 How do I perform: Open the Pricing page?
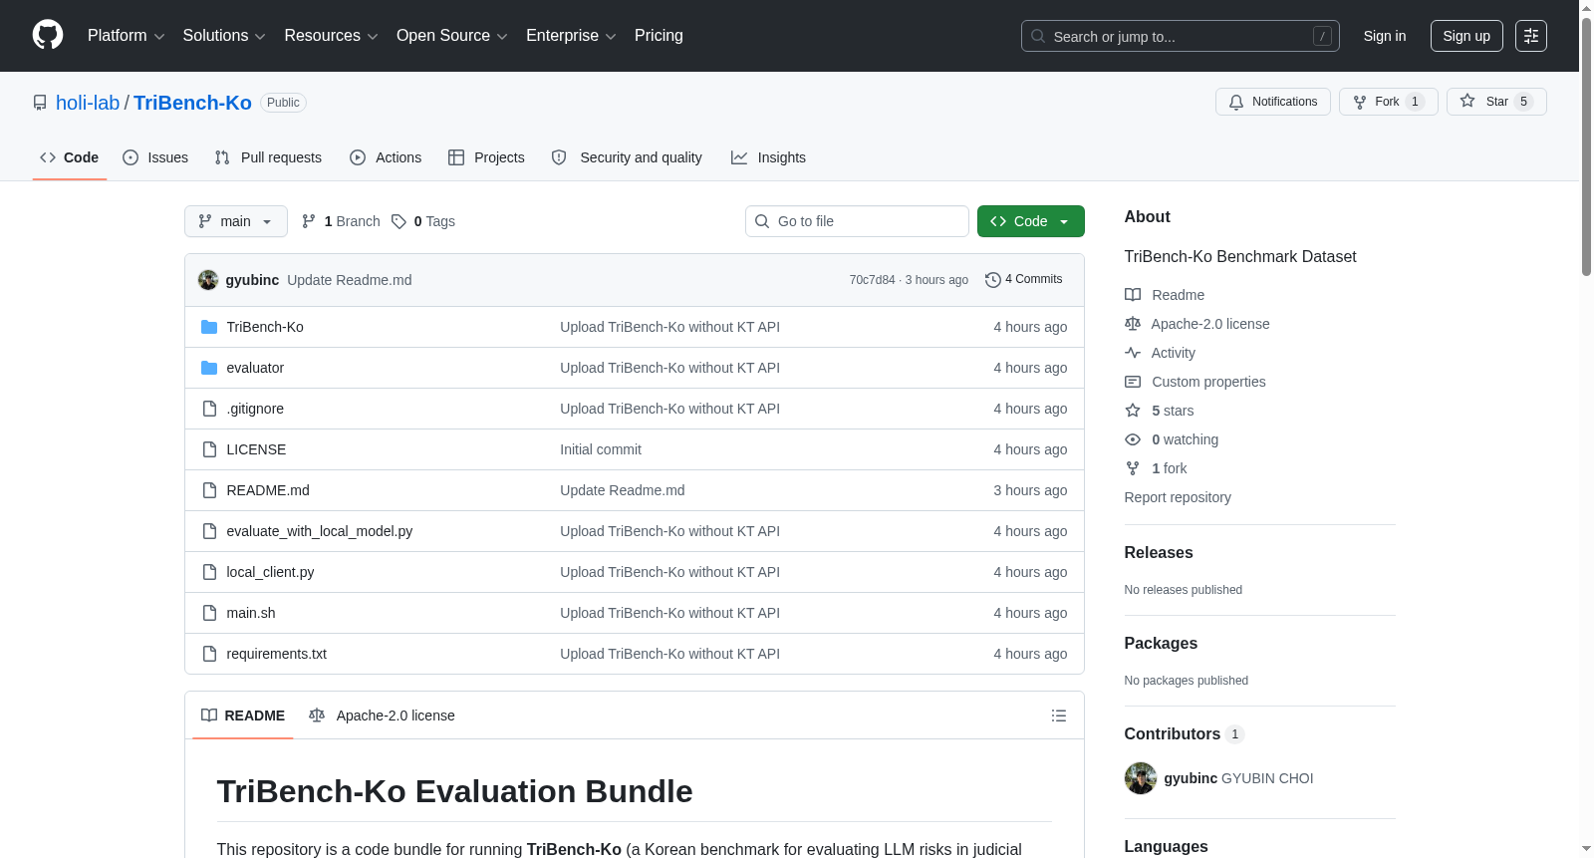(659, 36)
